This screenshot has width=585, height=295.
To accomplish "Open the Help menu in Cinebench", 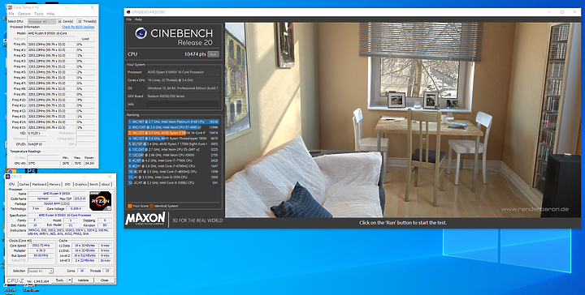I will pos(138,19).
